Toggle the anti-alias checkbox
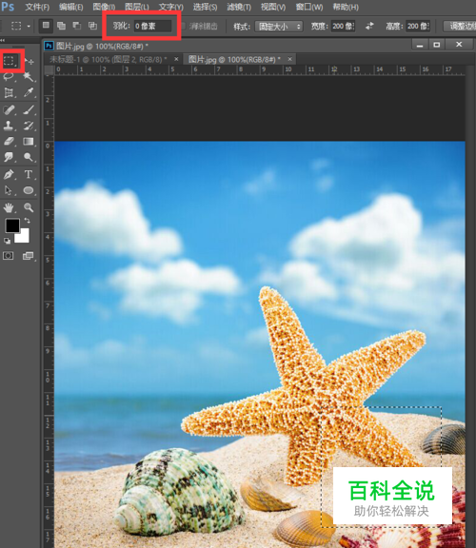 click(183, 26)
